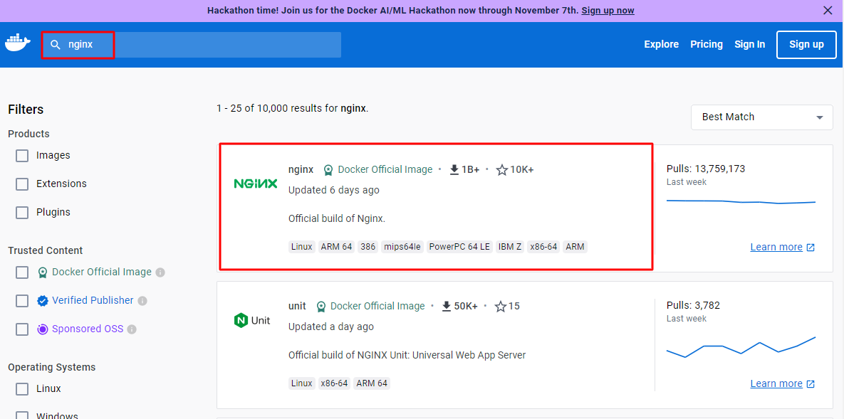Click unit Docker Official Image badge icon
844x419 pixels.
pyautogui.click(x=321, y=307)
